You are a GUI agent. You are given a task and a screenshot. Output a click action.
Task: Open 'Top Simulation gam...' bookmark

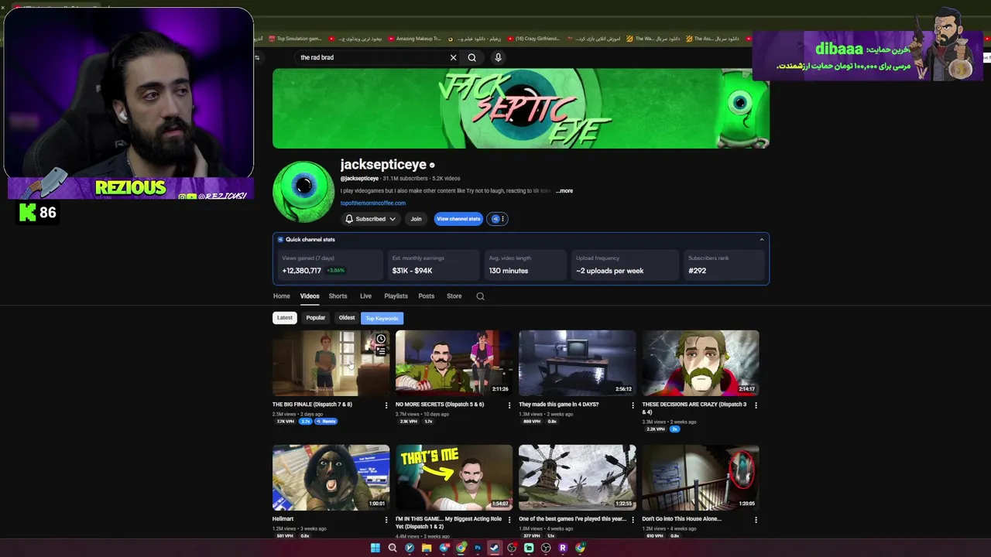295,39
